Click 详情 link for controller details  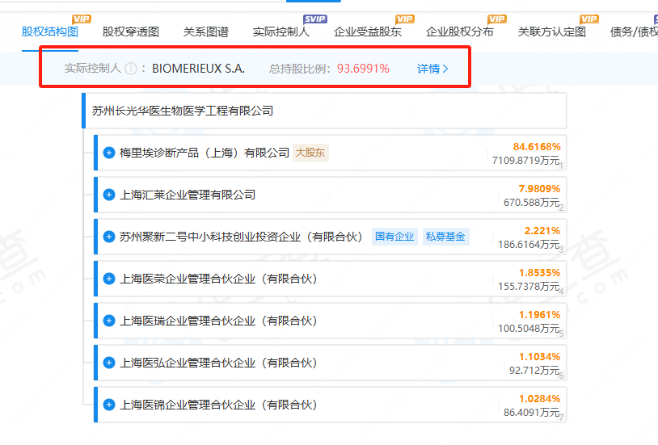coord(432,69)
